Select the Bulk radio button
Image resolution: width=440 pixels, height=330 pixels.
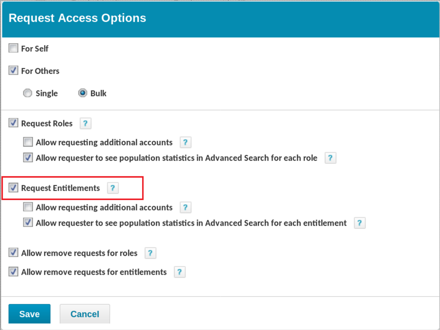point(82,93)
